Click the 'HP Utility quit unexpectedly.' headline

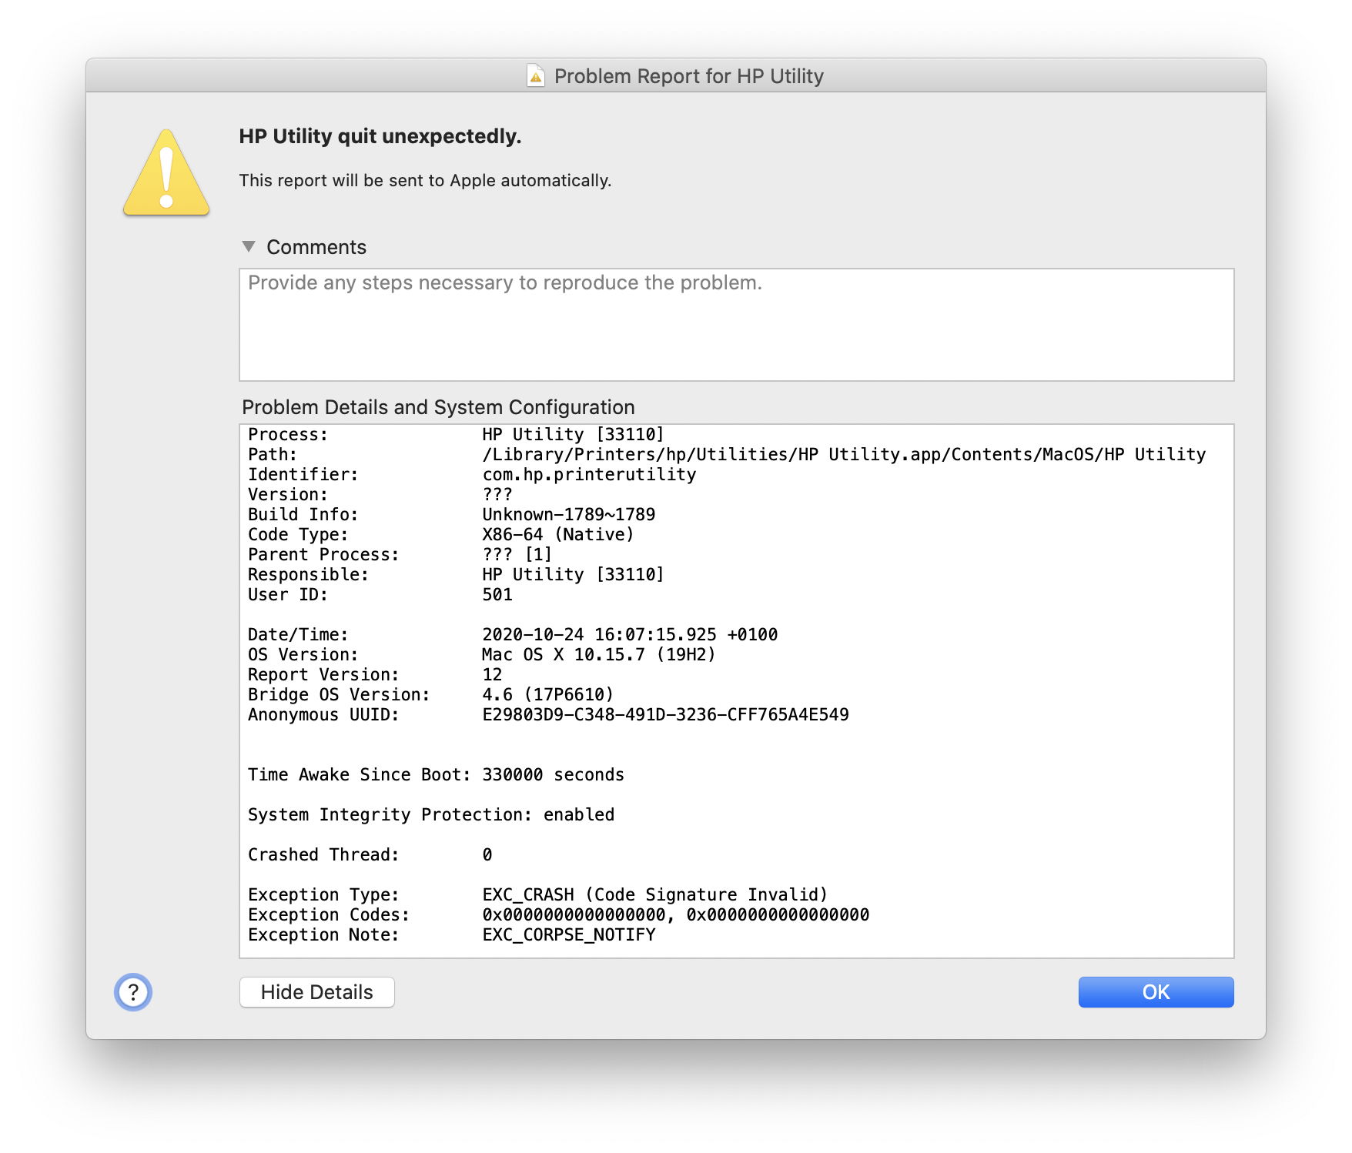pos(380,136)
